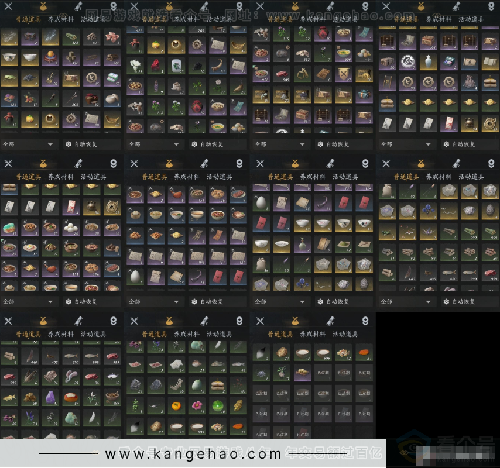
Task: Select 普通道具 tab in top-right panel
Action: [x=406, y=19]
